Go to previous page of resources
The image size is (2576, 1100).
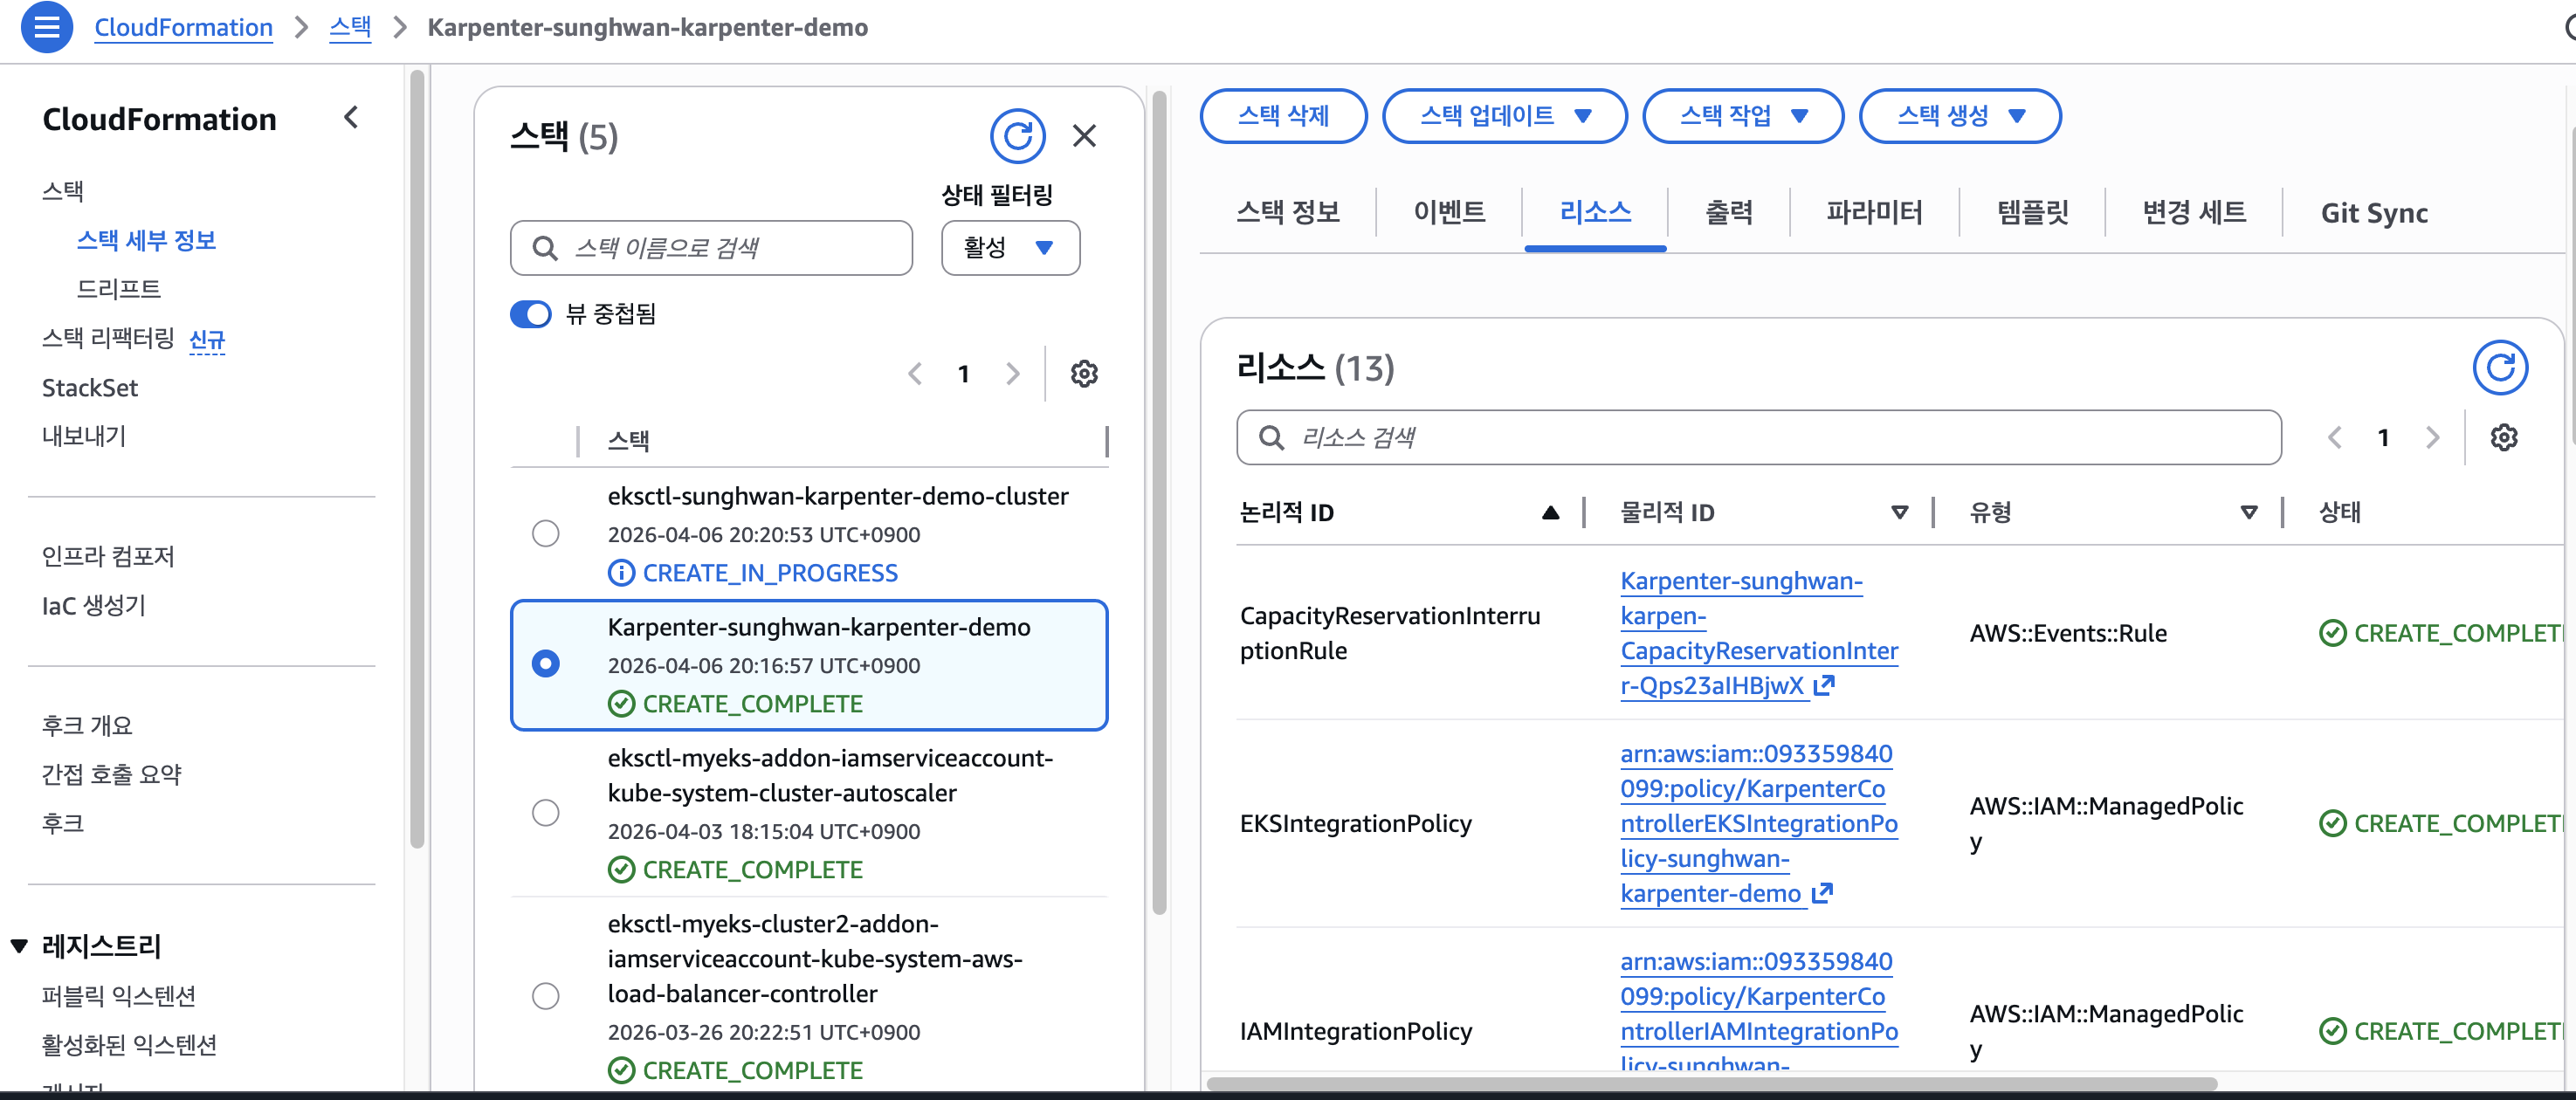pos(2334,438)
